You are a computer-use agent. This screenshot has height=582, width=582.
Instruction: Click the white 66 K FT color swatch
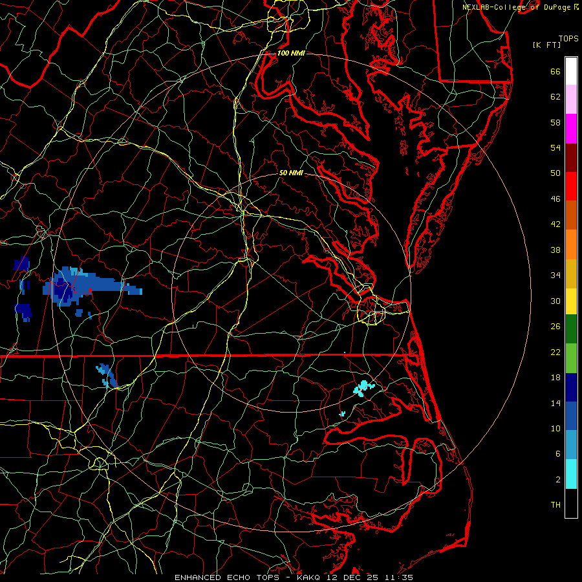(571, 71)
